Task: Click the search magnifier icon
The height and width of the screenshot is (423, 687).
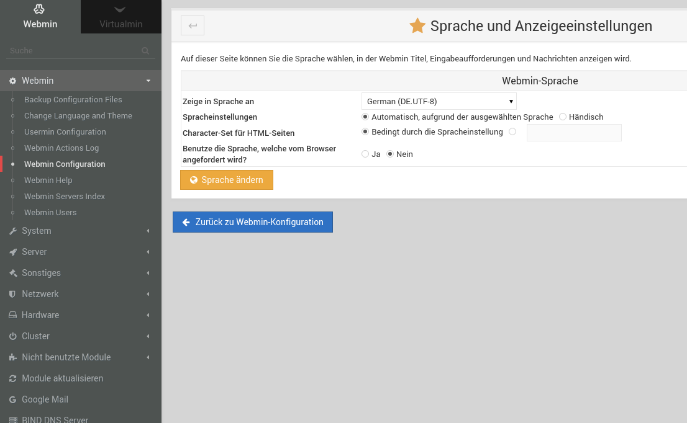Action: [x=144, y=51]
